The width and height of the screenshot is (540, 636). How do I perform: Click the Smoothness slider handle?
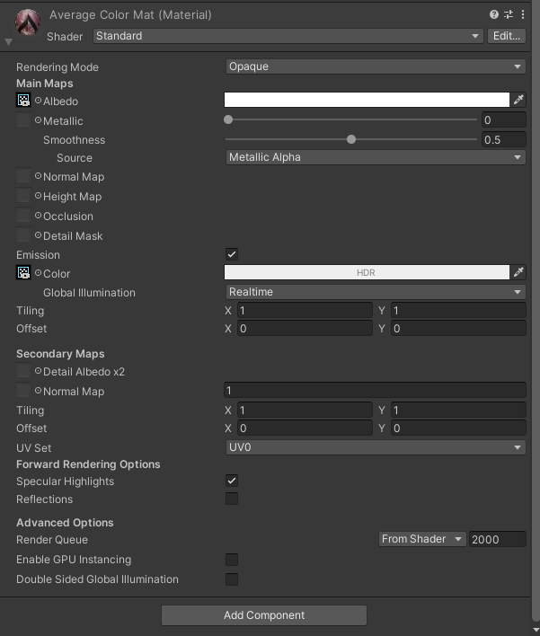click(x=351, y=139)
